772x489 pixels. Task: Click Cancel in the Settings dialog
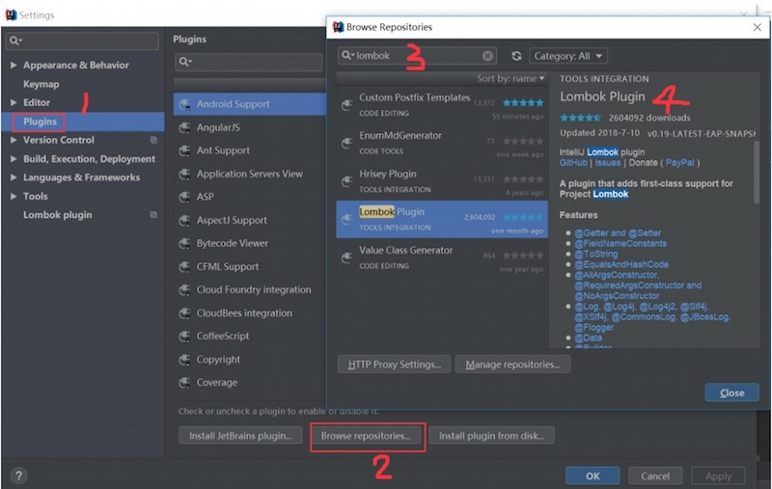pyautogui.click(x=655, y=475)
